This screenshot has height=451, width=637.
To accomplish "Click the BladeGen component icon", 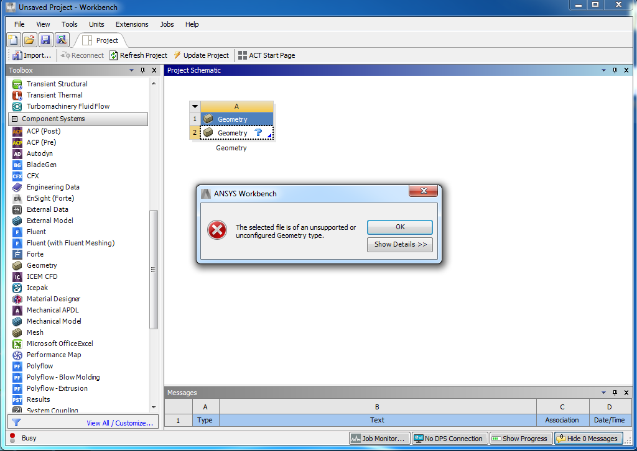I will tap(17, 165).
